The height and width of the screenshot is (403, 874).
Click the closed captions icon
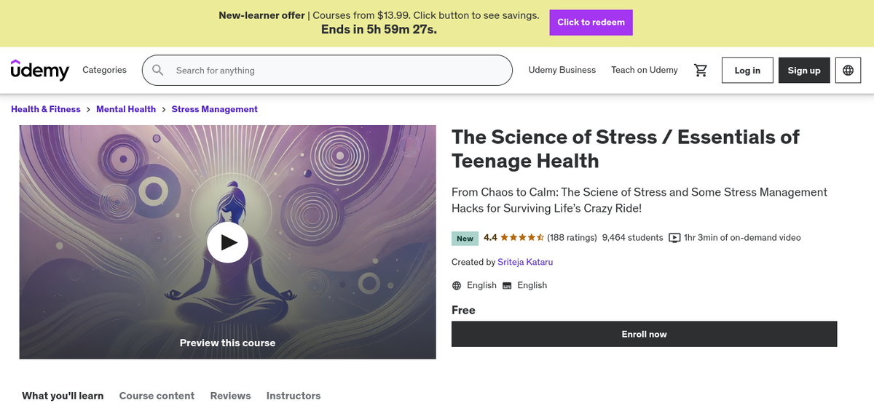click(x=507, y=286)
